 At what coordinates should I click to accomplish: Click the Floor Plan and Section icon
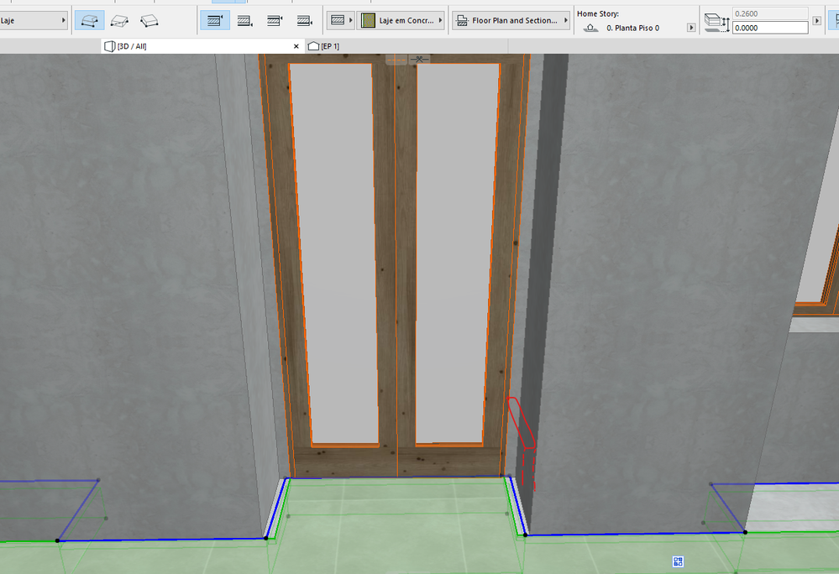click(462, 21)
